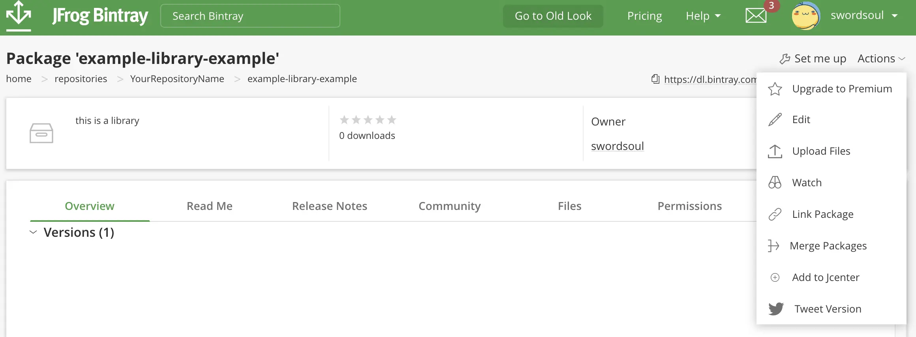The image size is (916, 337).
Task: Click the wrench icon for Set me up
Action: (785, 59)
